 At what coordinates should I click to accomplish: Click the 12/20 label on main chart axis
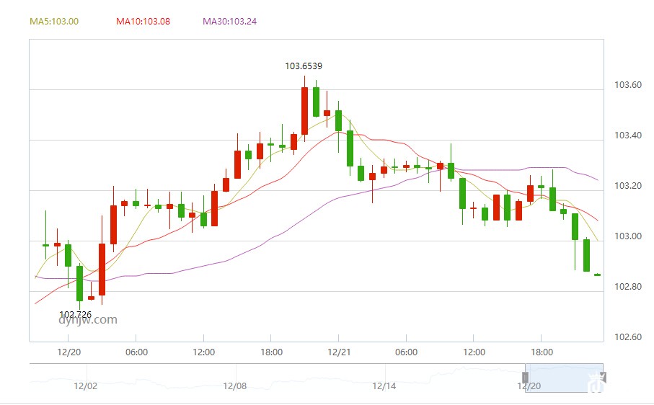coord(69,352)
